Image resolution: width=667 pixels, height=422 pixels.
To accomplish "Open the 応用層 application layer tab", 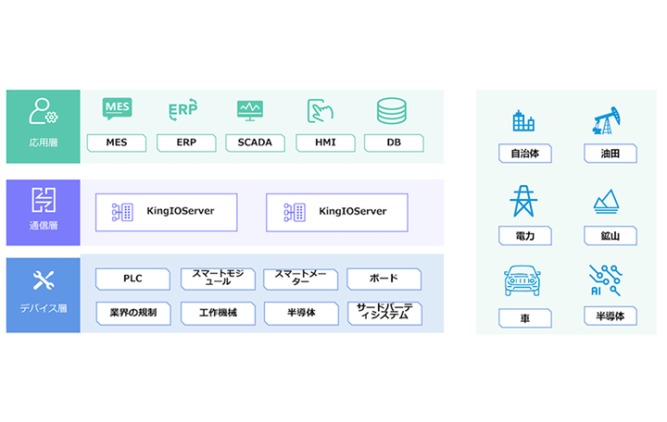I will point(43,126).
